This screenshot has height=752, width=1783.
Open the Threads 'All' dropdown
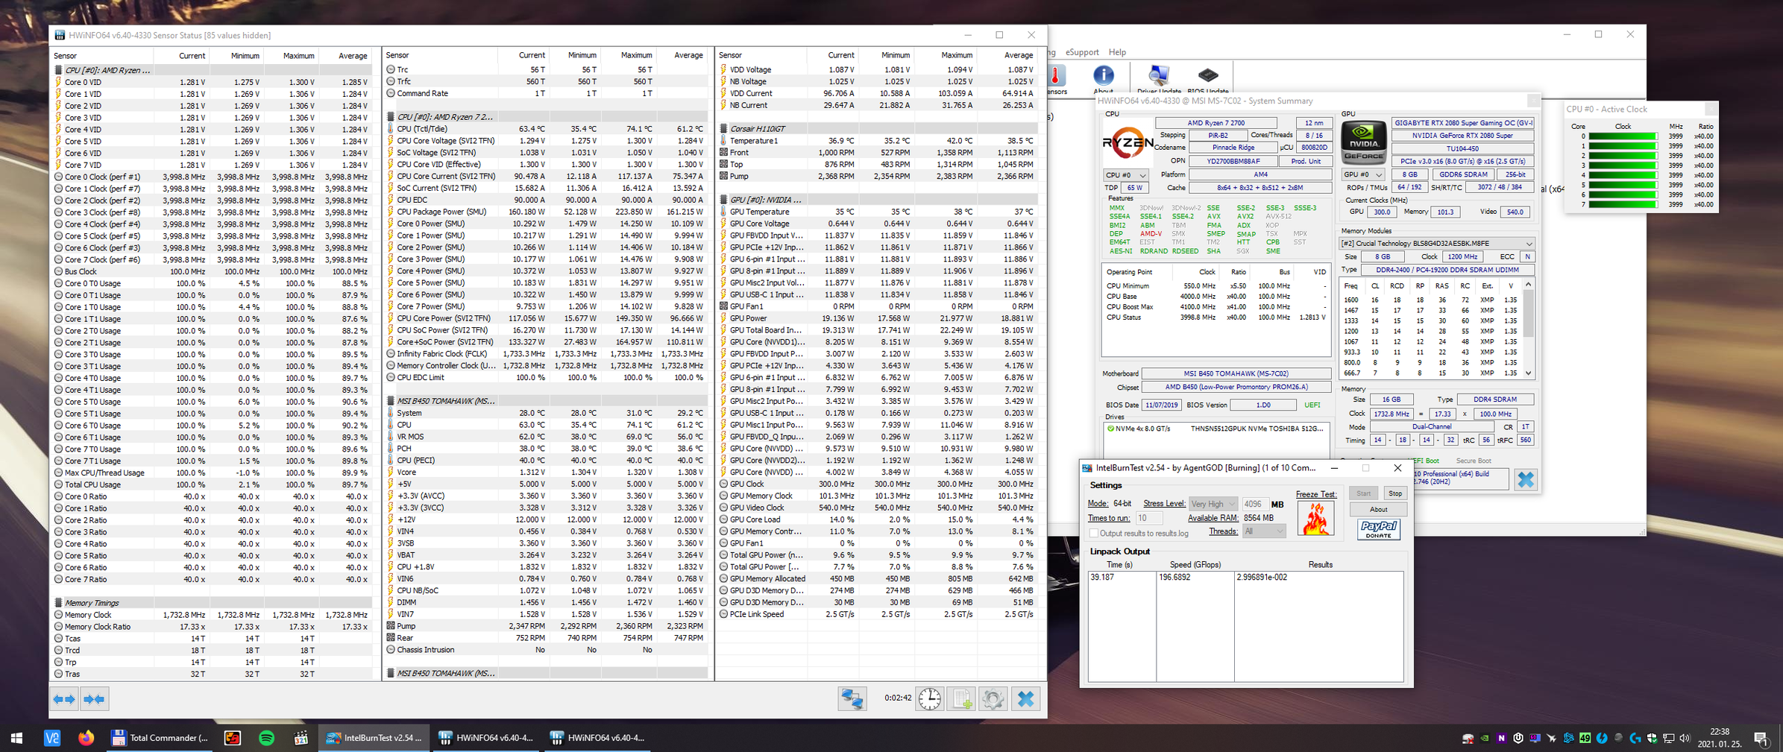coord(1264,531)
